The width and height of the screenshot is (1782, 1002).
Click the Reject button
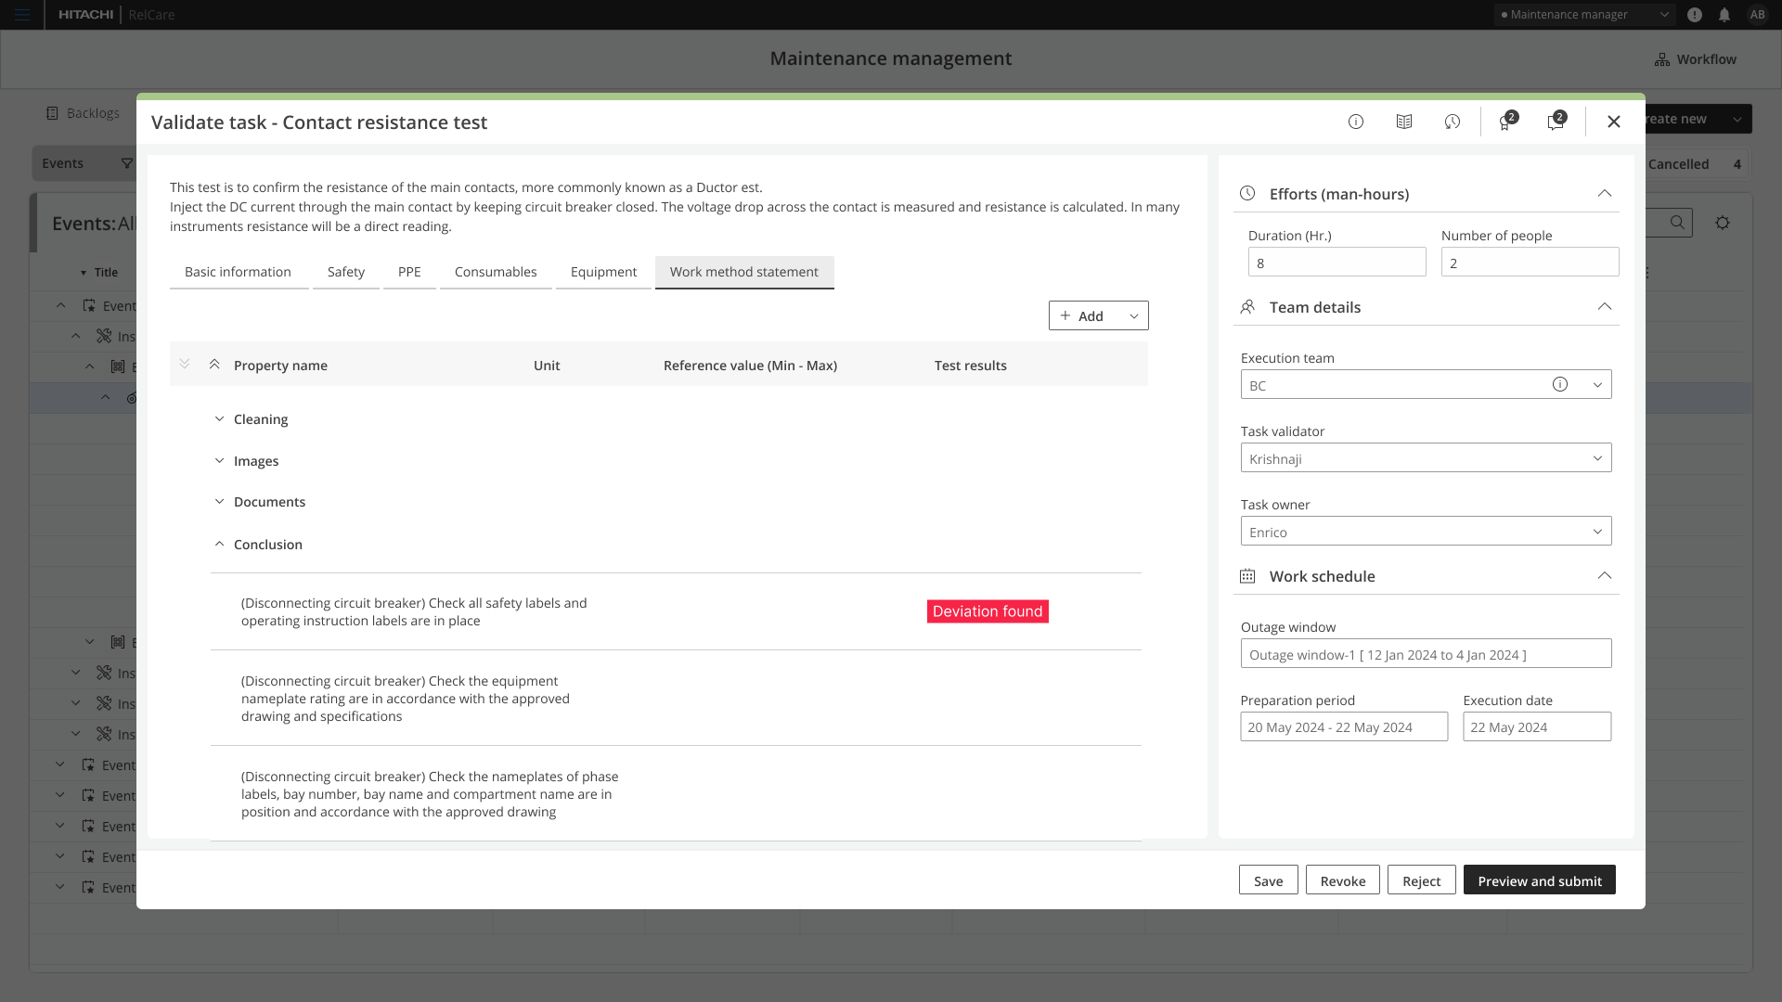[1421, 880]
